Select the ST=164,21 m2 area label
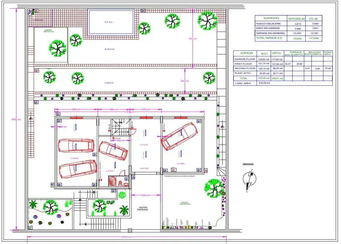 [109, 49]
